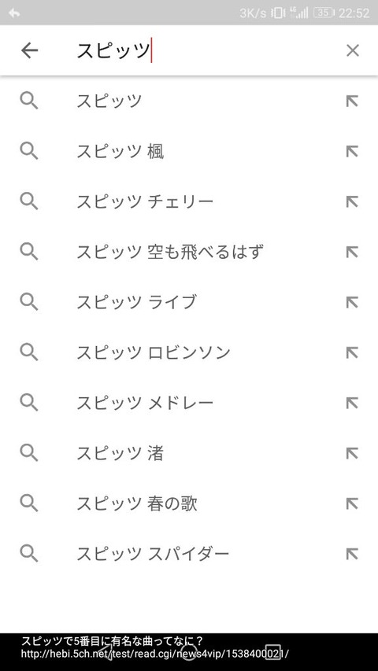Tap fill-in arrow next to スピッツ チェリー
The height and width of the screenshot is (671, 378).
point(352,201)
